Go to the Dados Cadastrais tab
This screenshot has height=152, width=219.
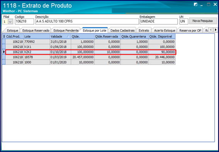coord(122,30)
